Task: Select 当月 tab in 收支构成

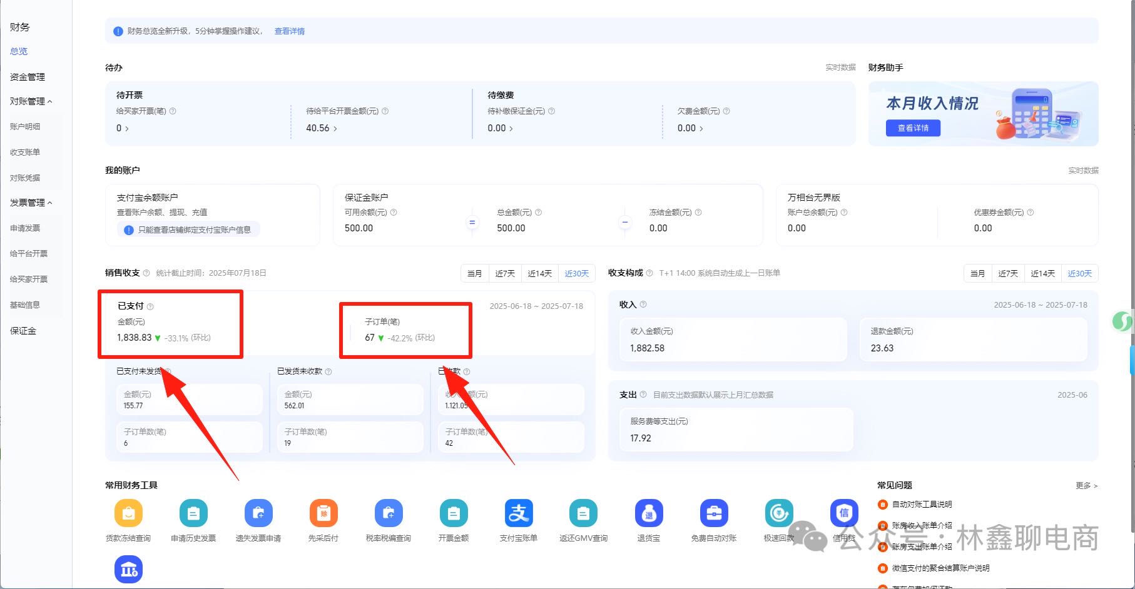Action: [x=978, y=273]
